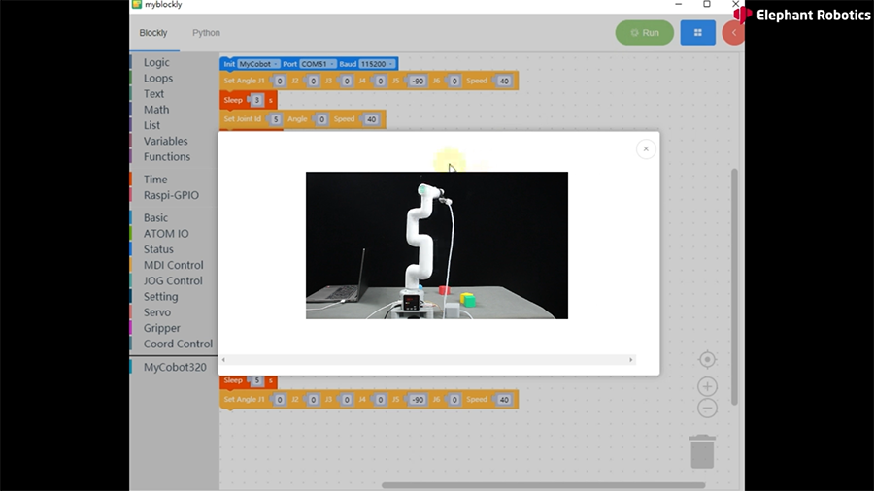Image resolution: width=874 pixels, height=491 pixels.
Task: Click the robot arm photo in popup
Action: 437,245
